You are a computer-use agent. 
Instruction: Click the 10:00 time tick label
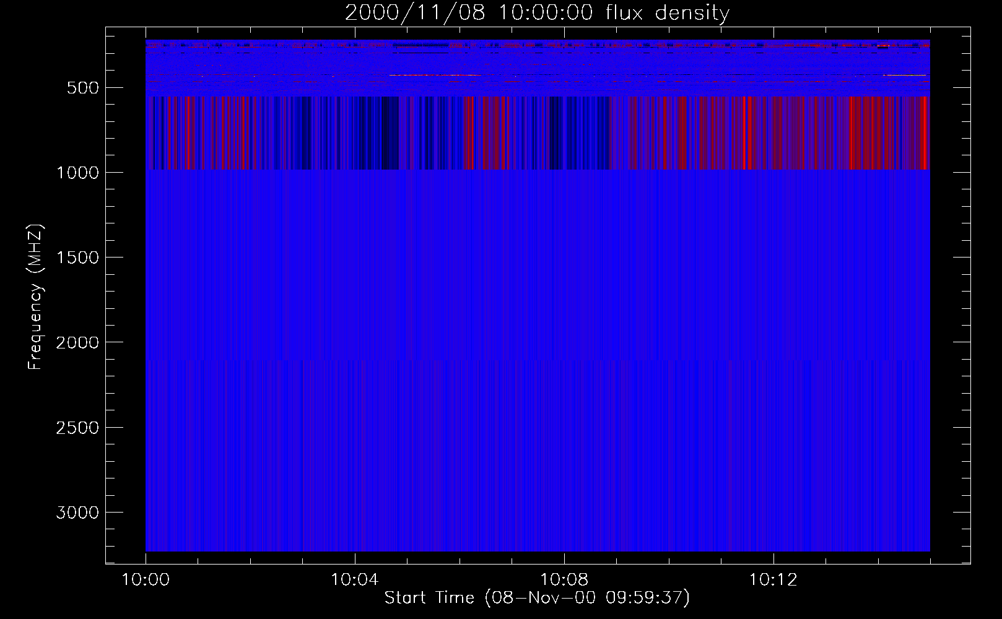pos(146,580)
